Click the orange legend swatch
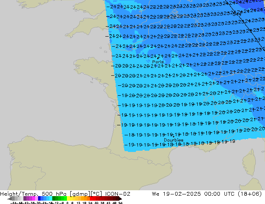 (85, 199)
